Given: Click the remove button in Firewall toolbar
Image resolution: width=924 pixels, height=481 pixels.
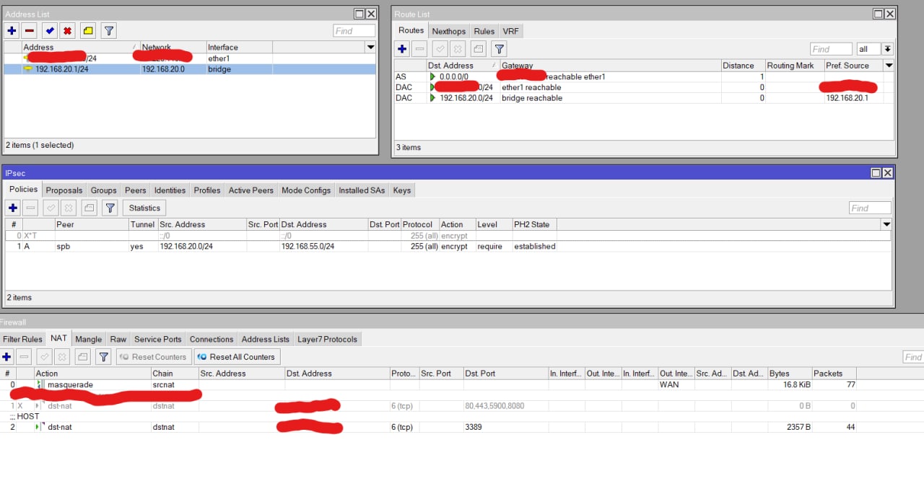Looking at the screenshot, I should 25,357.
